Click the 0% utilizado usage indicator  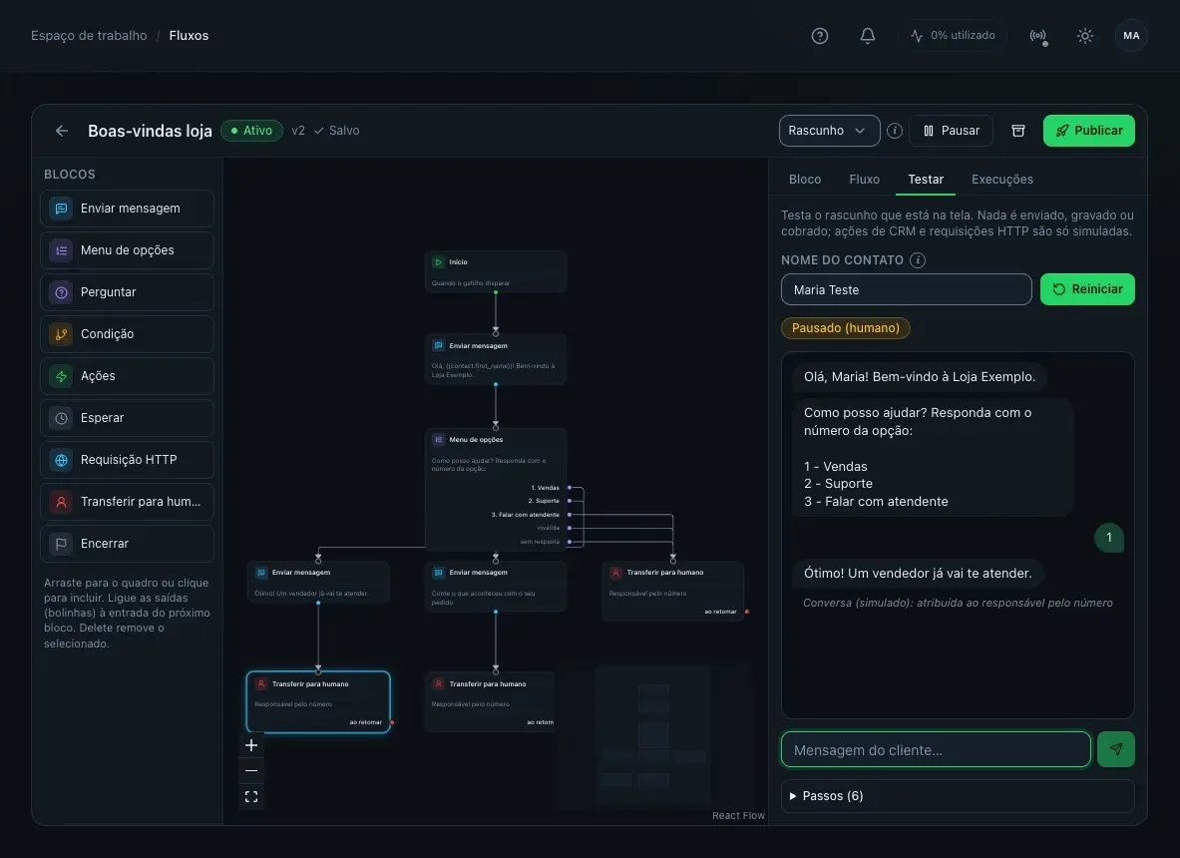953,35
